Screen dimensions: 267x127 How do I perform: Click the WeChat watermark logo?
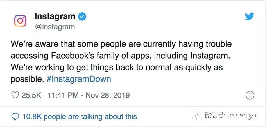coord(196,115)
